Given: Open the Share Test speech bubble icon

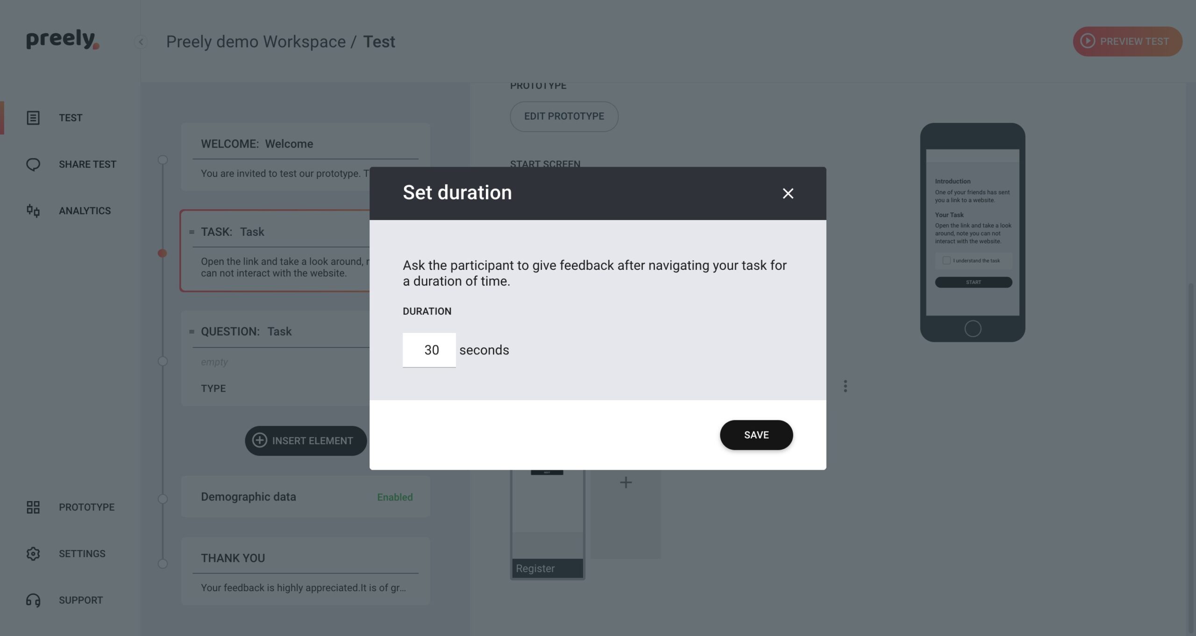Looking at the screenshot, I should click(x=33, y=164).
